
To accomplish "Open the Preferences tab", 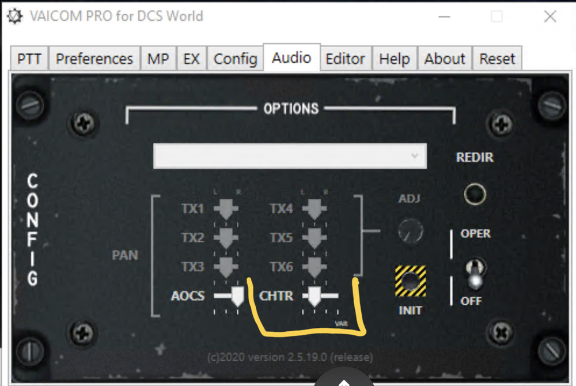I will [94, 58].
